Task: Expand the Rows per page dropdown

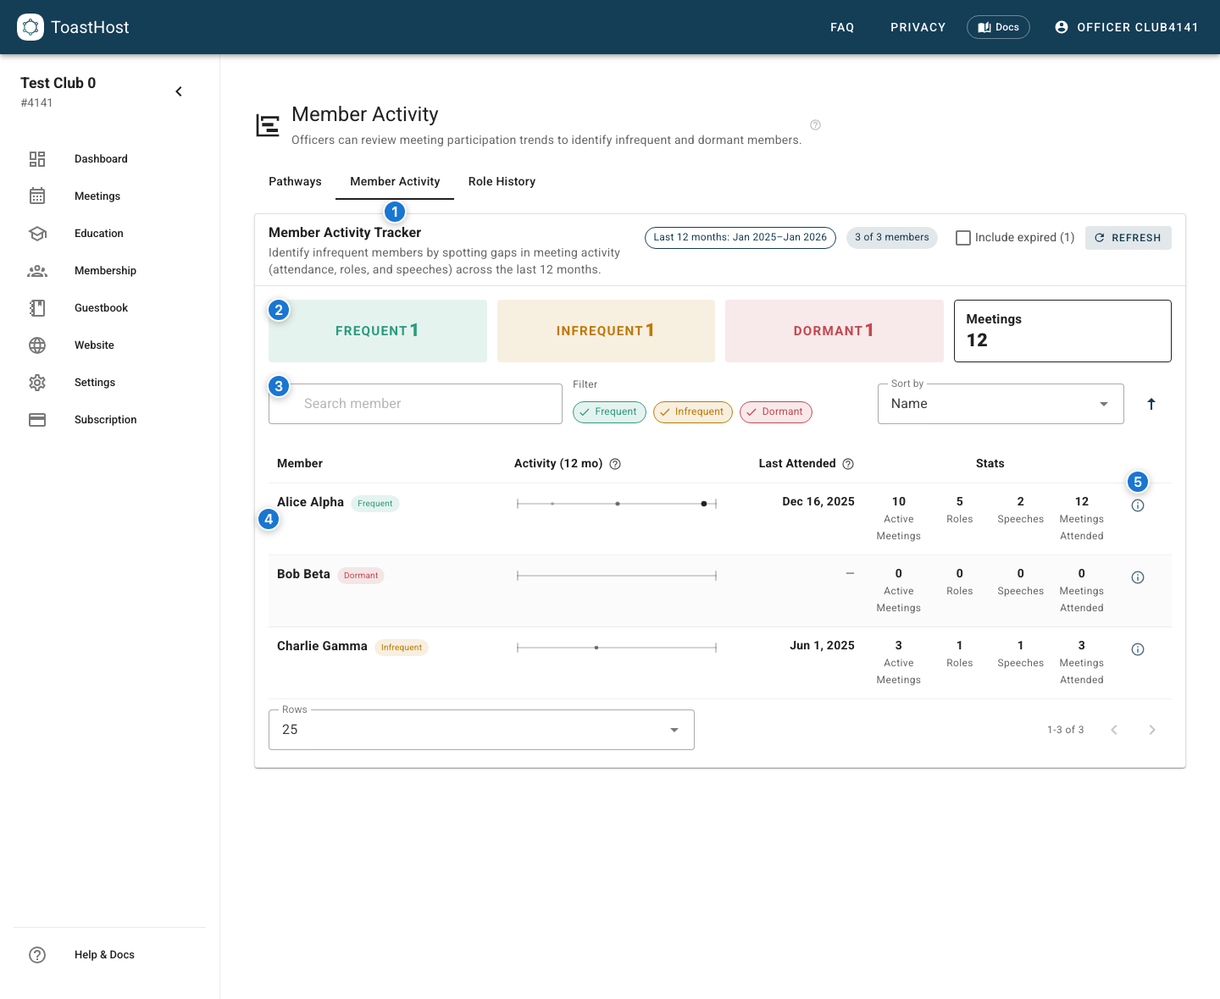Action: (480, 730)
